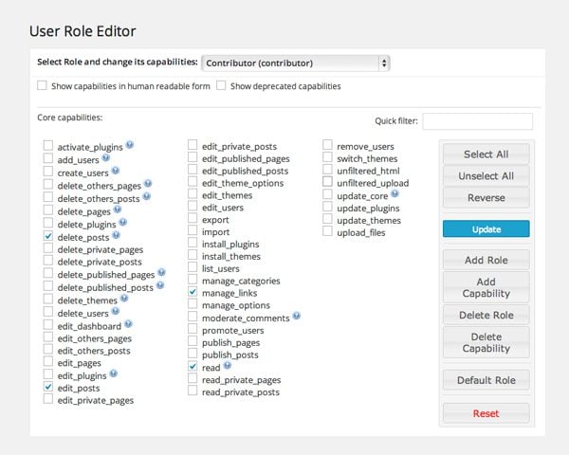Open help icon for delete_others_pages

coord(148,183)
